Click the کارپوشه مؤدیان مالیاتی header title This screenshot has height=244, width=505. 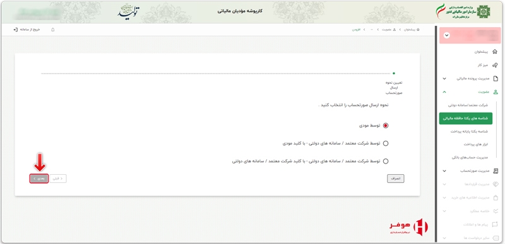(240, 11)
